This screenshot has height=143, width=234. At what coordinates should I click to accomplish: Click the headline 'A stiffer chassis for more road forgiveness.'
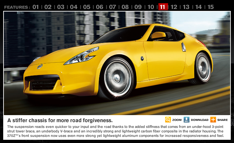(x=60, y=120)
